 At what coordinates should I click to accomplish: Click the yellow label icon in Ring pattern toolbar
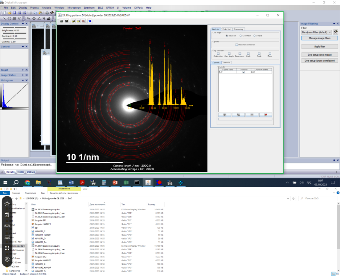click(78, 21)
